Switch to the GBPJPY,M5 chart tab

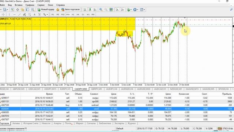[x=97, y=89]
